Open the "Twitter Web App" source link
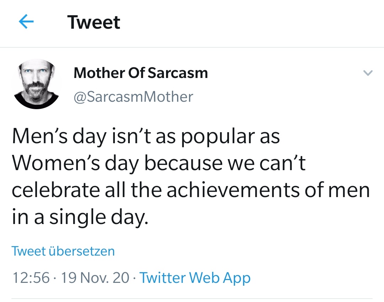384x302 pixels. click(x=195, y=278)
